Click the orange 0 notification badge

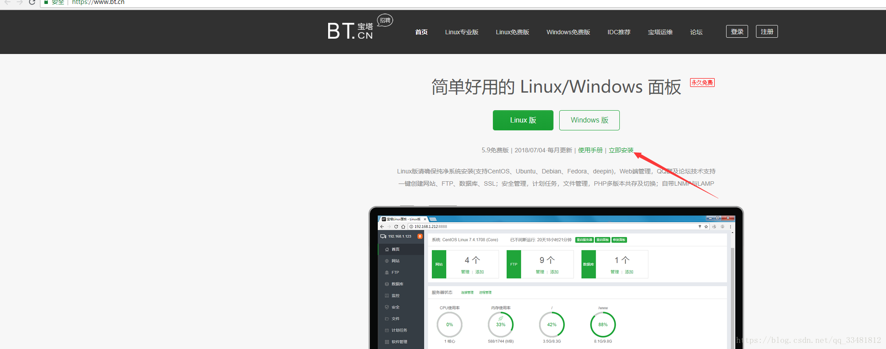(420, 236)
